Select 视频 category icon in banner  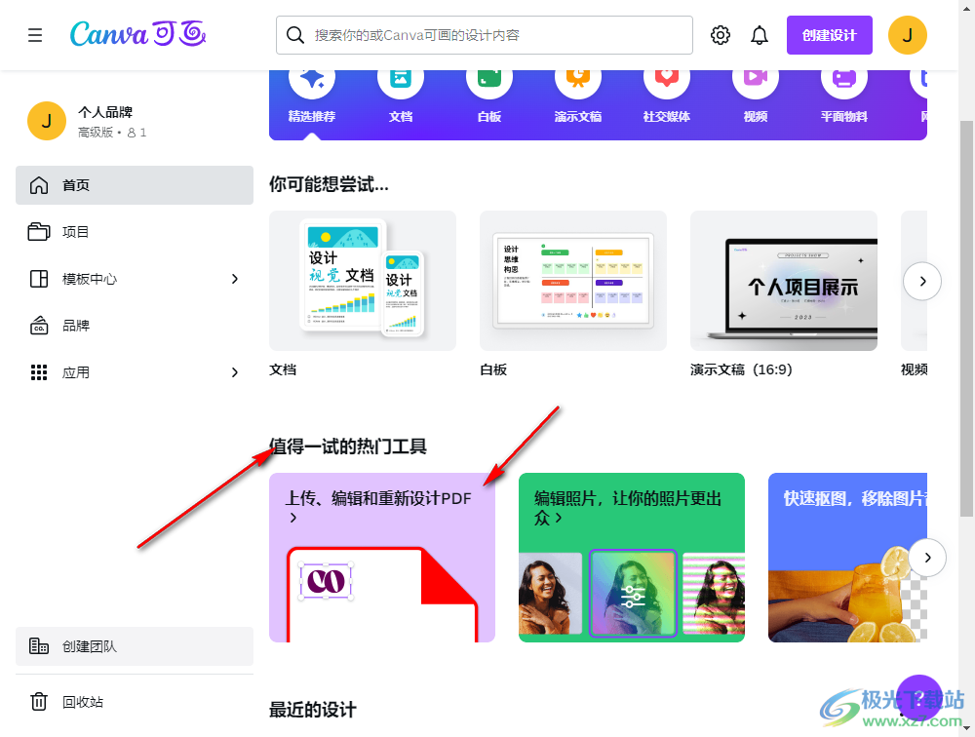click(756, 80)
